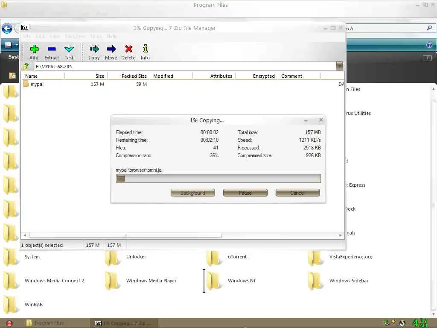Click the Cancel button in copy dialog
The width and height of the screenshot is (437, 328).
tap(297, 193)
